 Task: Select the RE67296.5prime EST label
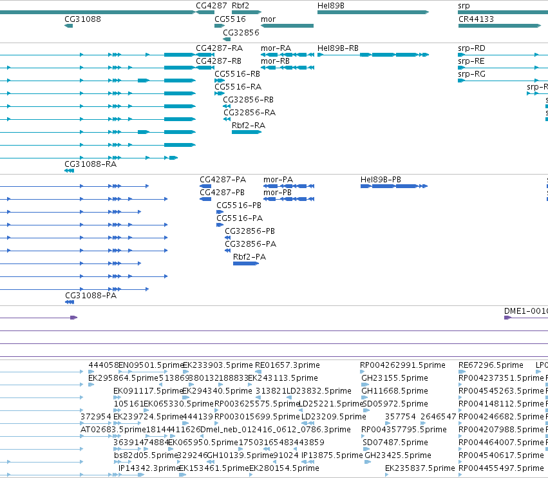tap(491, 365)
